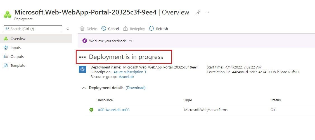The width and height of the screenshot is (315, 140).
Task: Open the Outputs menu item
Action: 36,57
